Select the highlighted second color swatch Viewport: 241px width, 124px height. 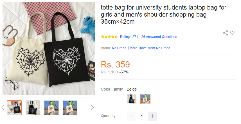145,99
